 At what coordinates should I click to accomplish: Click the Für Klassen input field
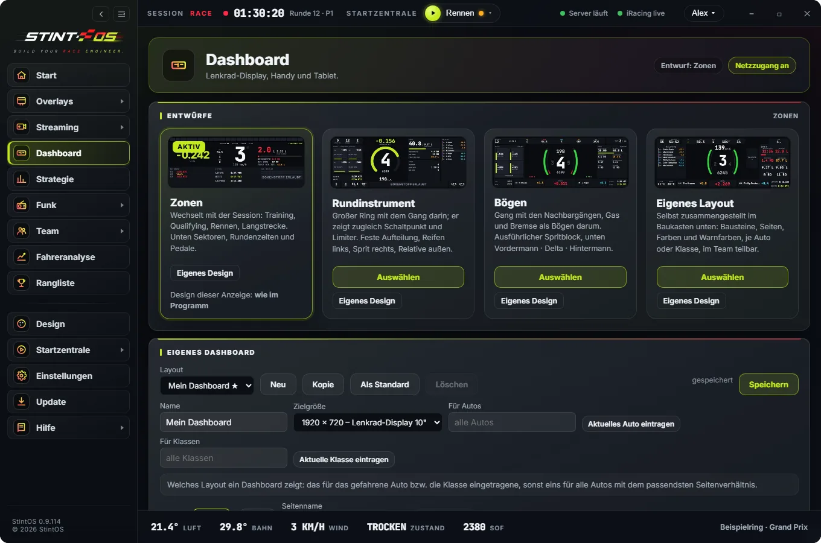(223, 458)
